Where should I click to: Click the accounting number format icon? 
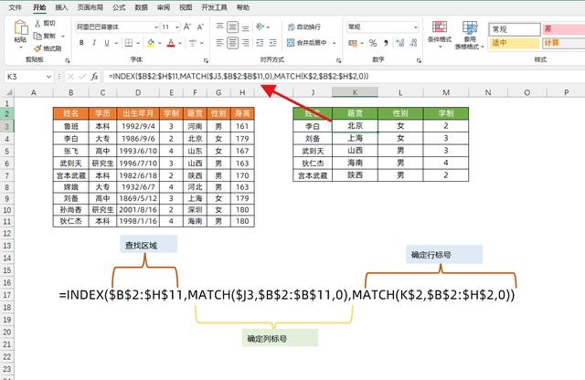coord(353,43)
